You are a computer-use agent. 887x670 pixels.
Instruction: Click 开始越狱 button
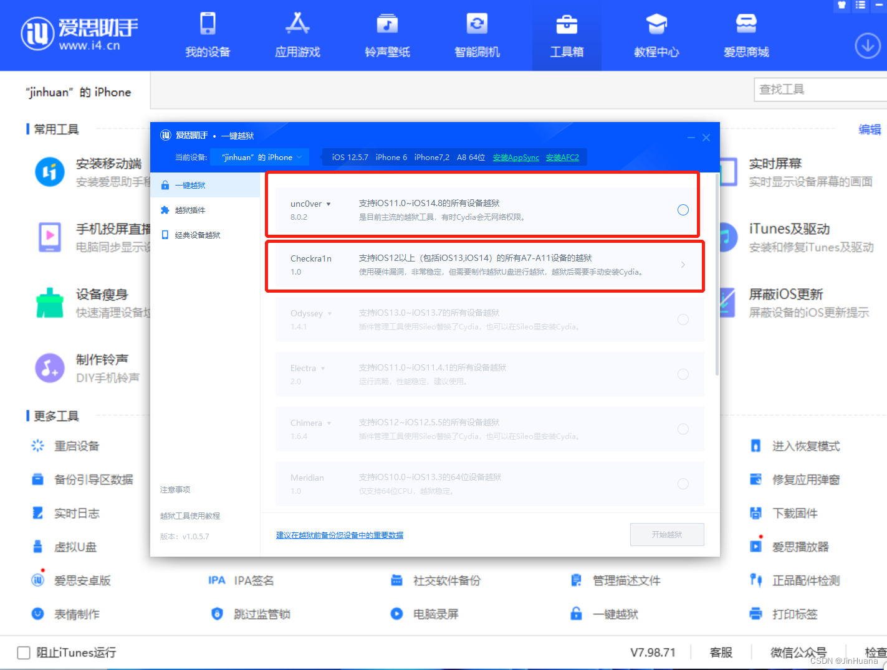coord(667,534)
